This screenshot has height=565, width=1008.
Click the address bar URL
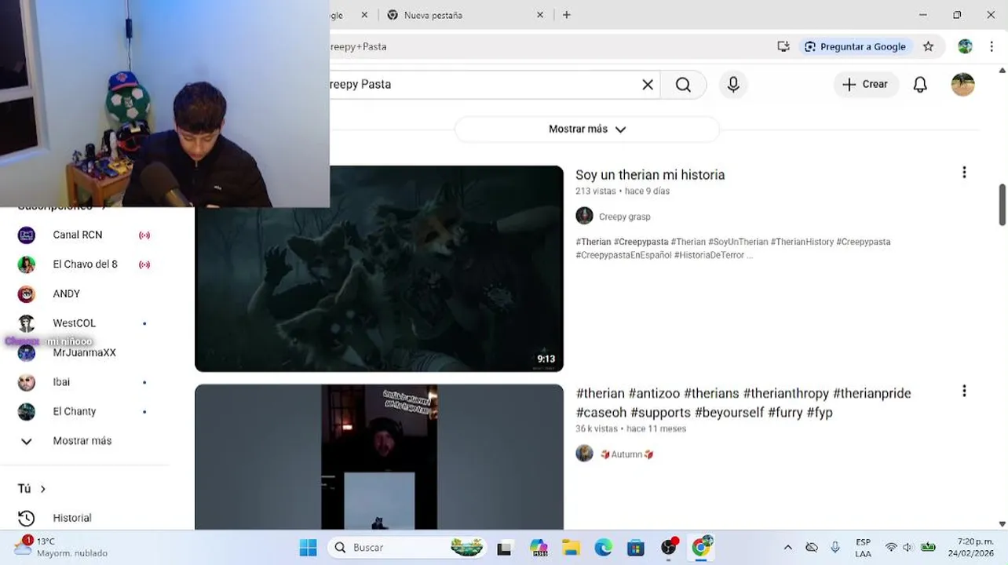(x=358, y=46)
